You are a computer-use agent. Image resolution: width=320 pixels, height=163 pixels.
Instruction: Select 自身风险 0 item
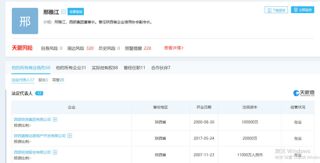pos(52,48)
